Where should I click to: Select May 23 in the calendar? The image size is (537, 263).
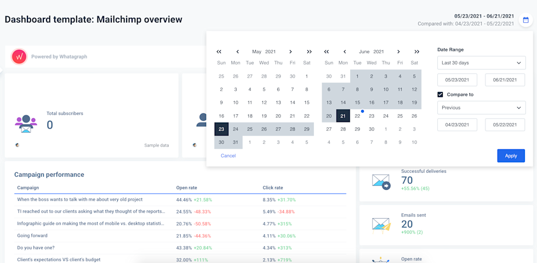[221, 129]
